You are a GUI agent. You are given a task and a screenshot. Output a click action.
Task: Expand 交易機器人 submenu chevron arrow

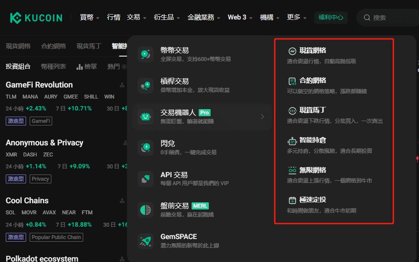pyautogui.click(x=262, y=117)
